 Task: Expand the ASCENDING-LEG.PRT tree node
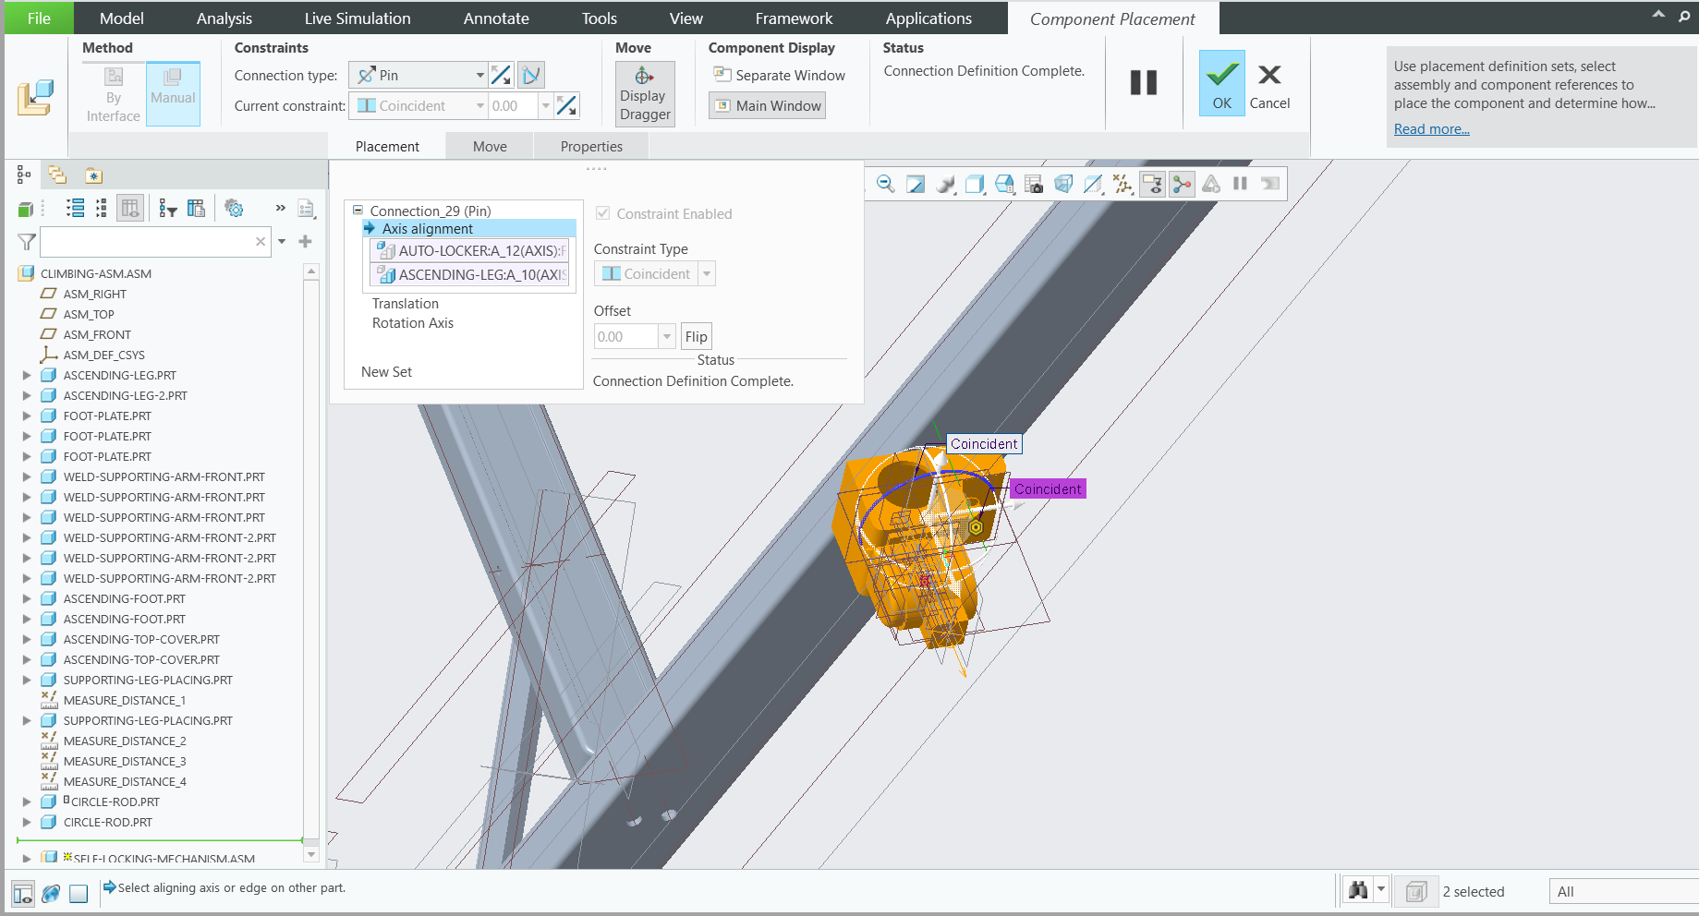click(25, 375)
